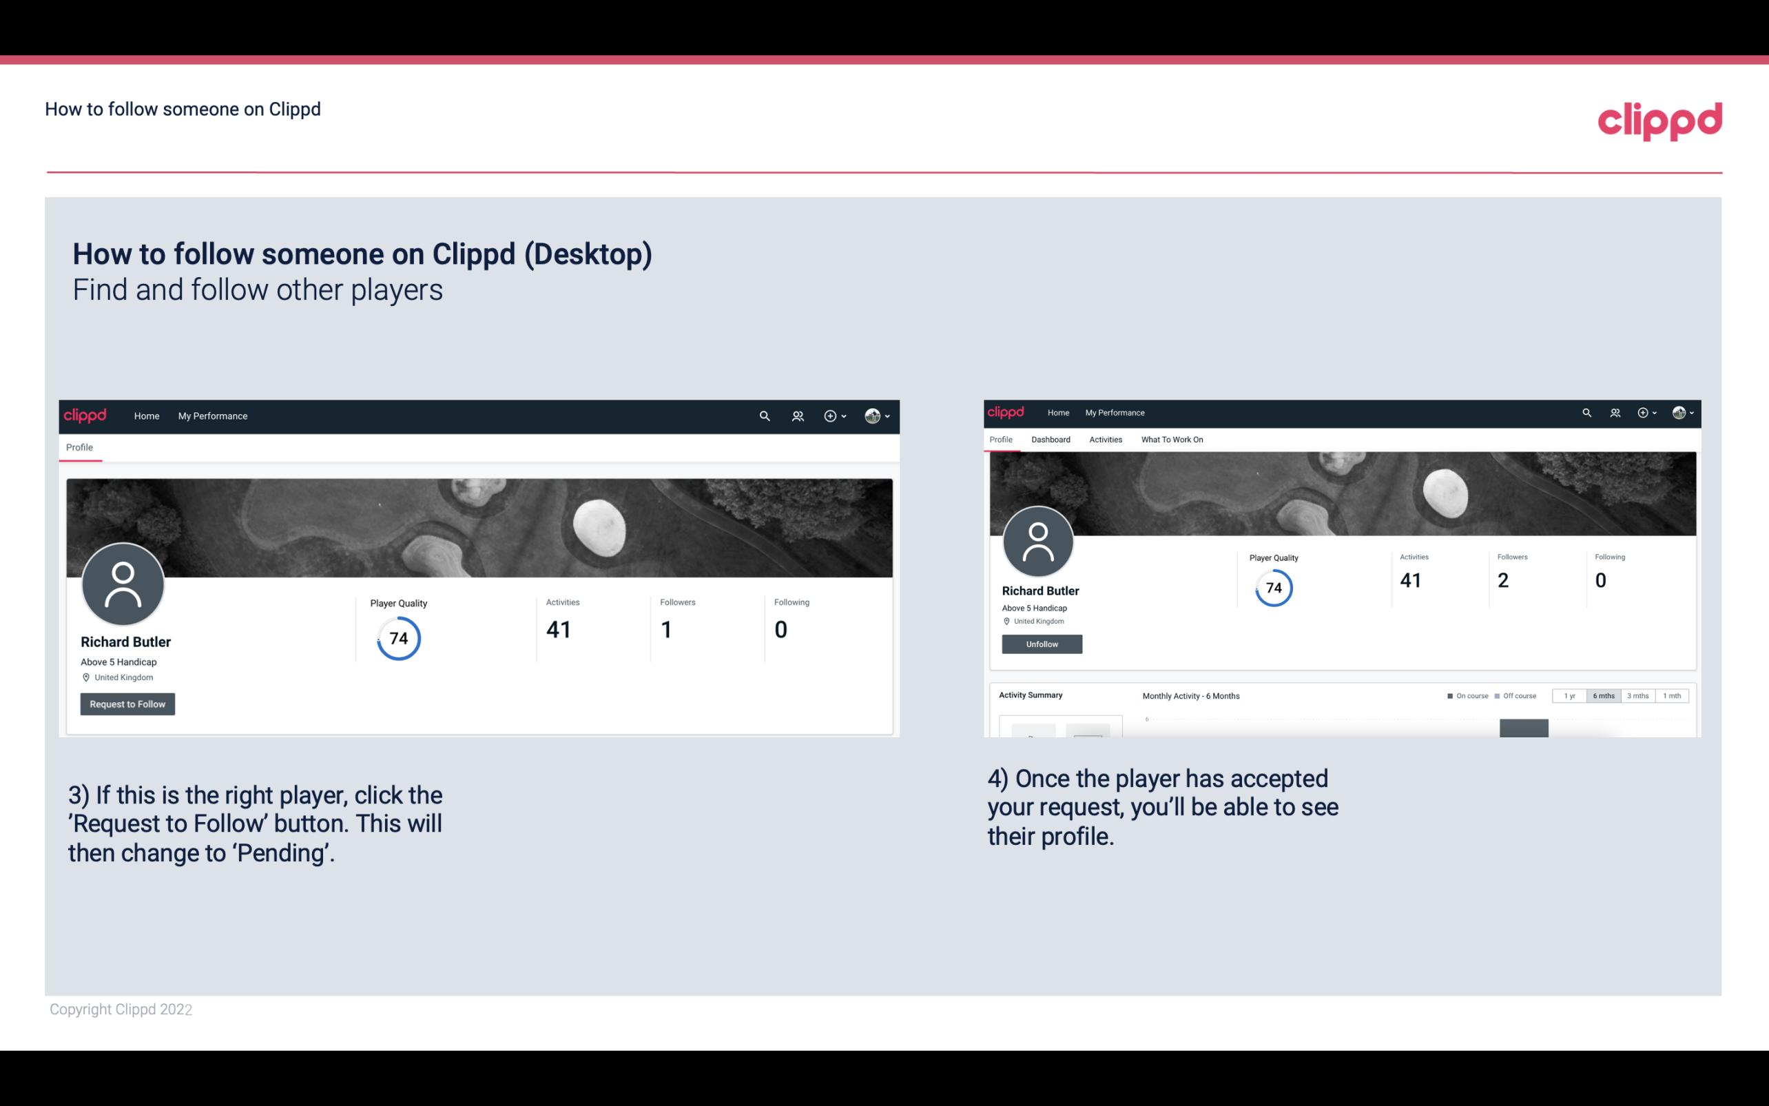
Task: Switch to the 'Activities' tab
Action: click(x=1104, y=440)
